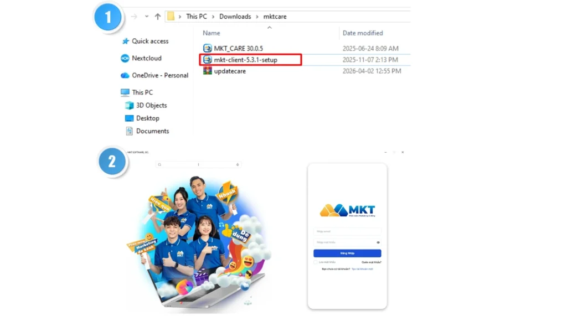Minimize the MKT login window
The image size is (567, 316).
point(385,152)
